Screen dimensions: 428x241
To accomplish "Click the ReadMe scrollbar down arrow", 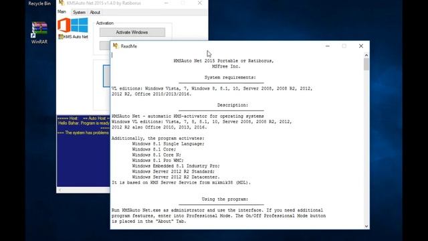I will point(366,226).
